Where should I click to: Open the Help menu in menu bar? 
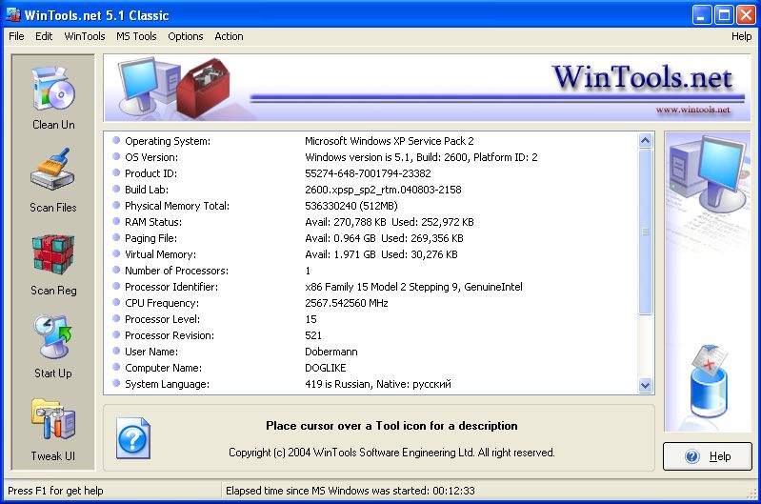(741, 36)
